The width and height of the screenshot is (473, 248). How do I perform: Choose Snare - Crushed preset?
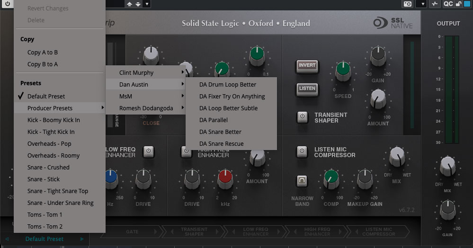[x=60, y=167]
